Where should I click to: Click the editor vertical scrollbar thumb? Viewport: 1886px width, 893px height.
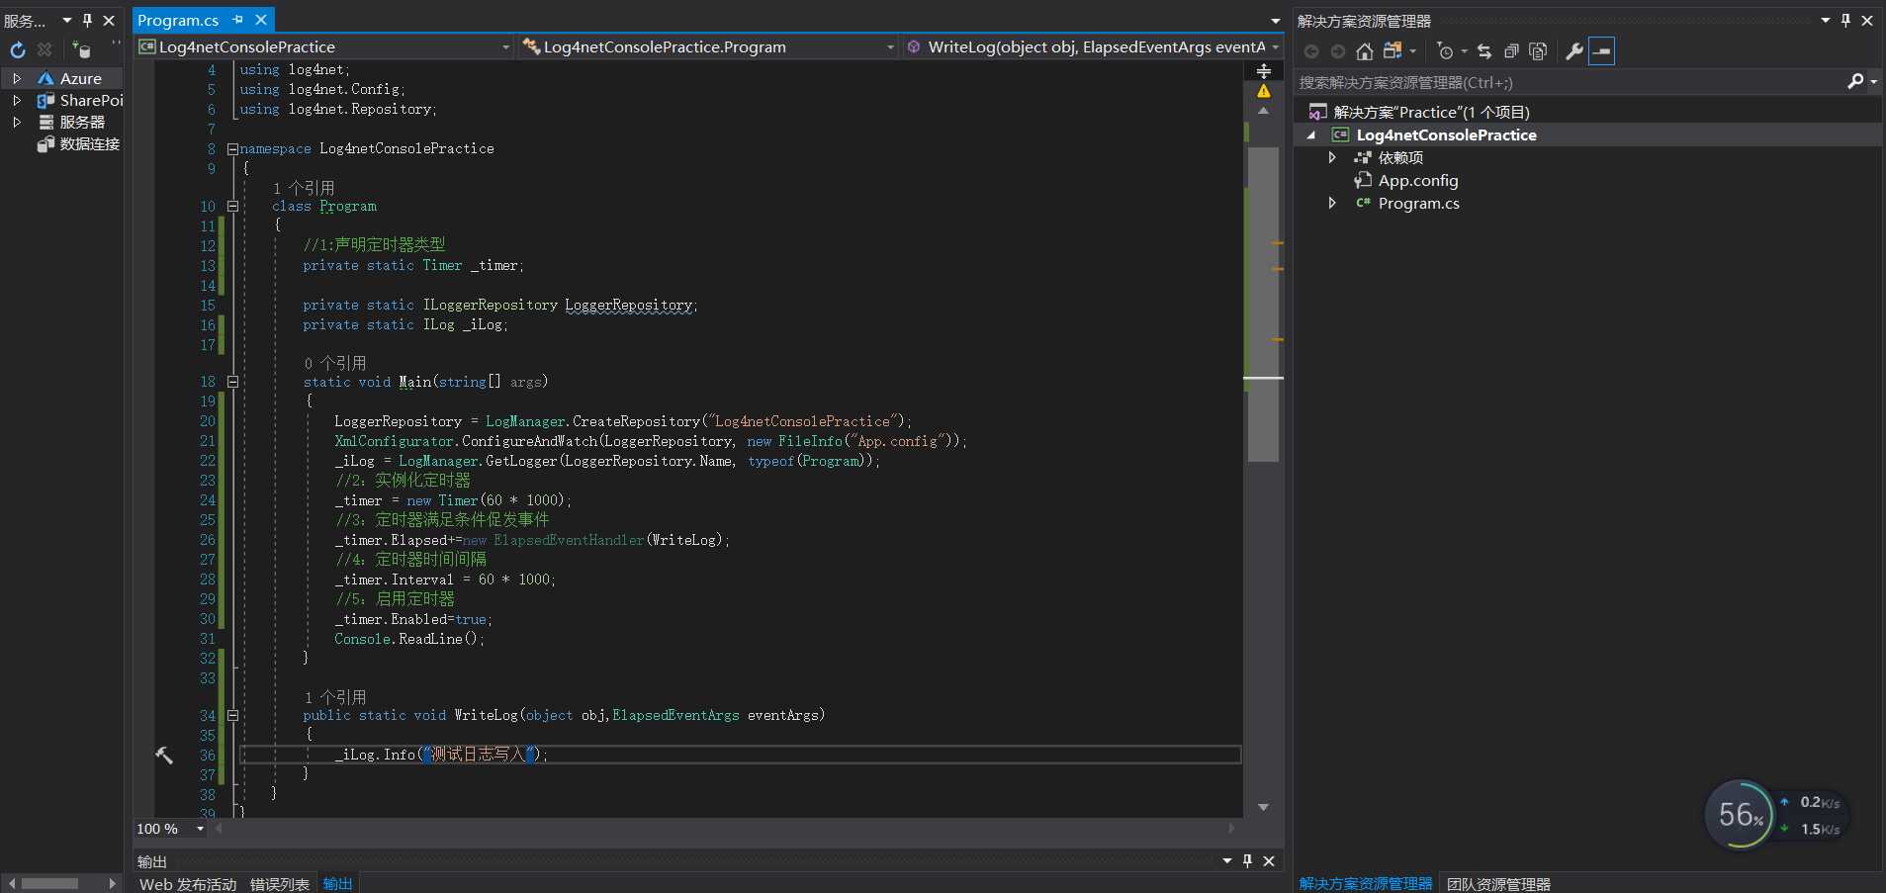coord(1263,305)
